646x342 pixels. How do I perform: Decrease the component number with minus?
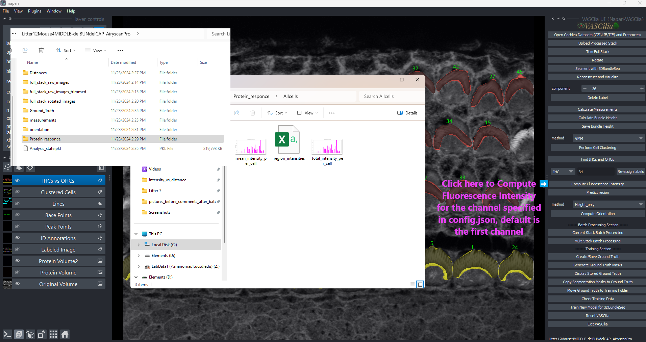pos(585,88)
